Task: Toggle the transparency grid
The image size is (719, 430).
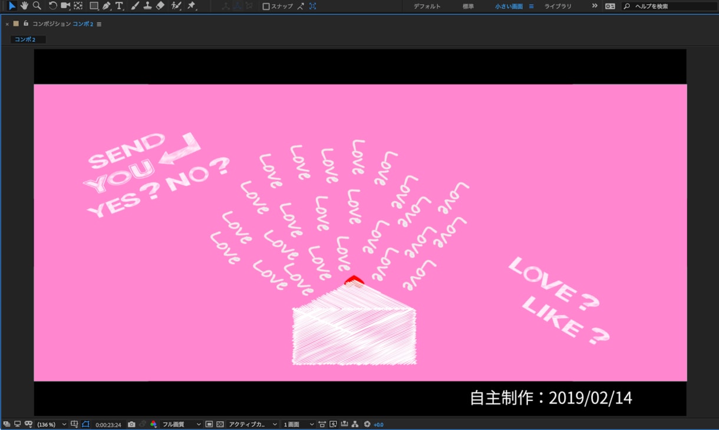Action: pyautogui.click(x=220, y=424)
